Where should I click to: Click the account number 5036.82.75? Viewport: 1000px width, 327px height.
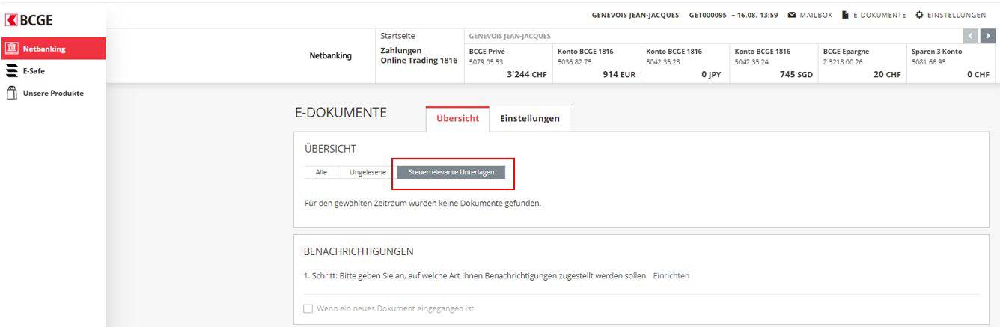click(575, 62)
